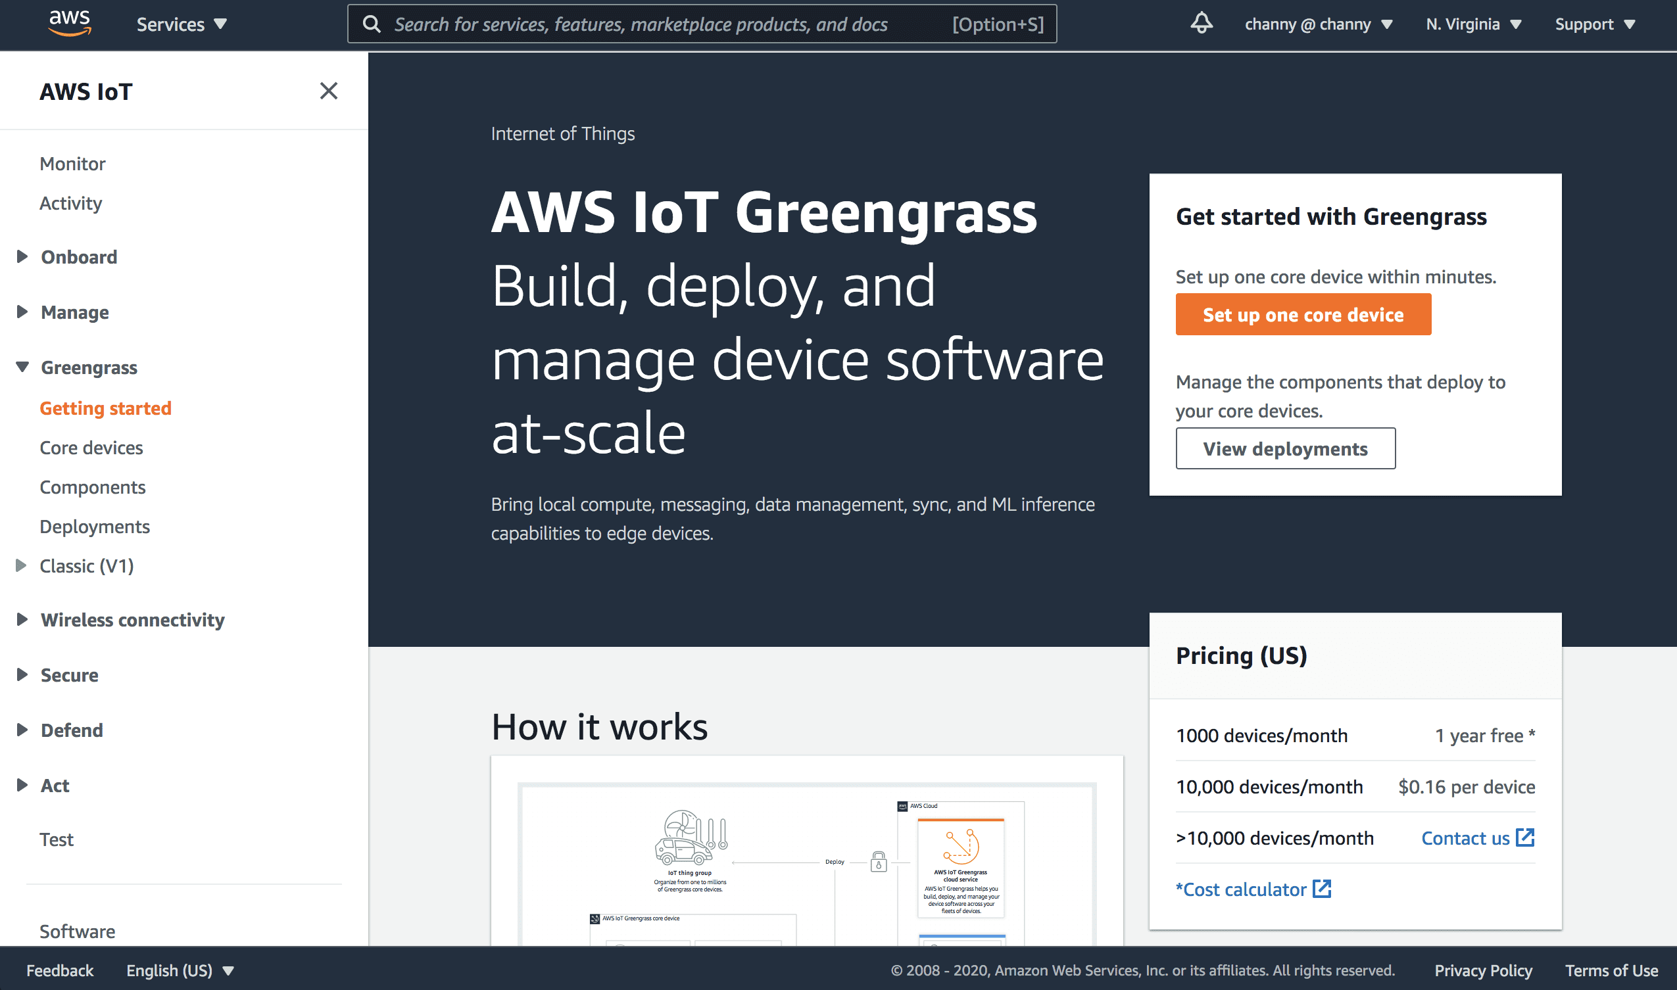This screenshot has width=1677, height=990.
Task: Click the AWS IoT Monitor icon
Action: tap(72, 164)
